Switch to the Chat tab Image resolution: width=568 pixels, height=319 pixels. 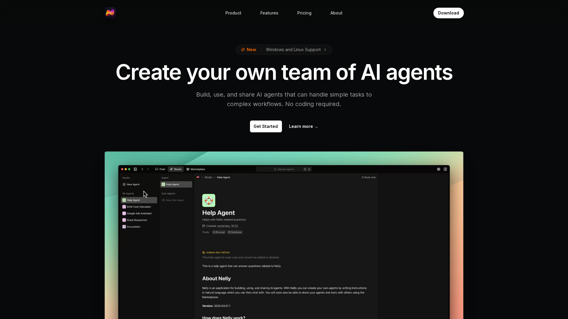pyautogui.click(x=160, y=169)
